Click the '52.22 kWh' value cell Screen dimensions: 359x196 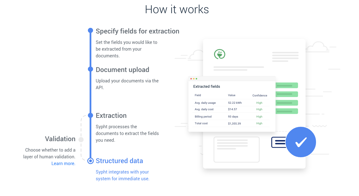coord(235,103)
